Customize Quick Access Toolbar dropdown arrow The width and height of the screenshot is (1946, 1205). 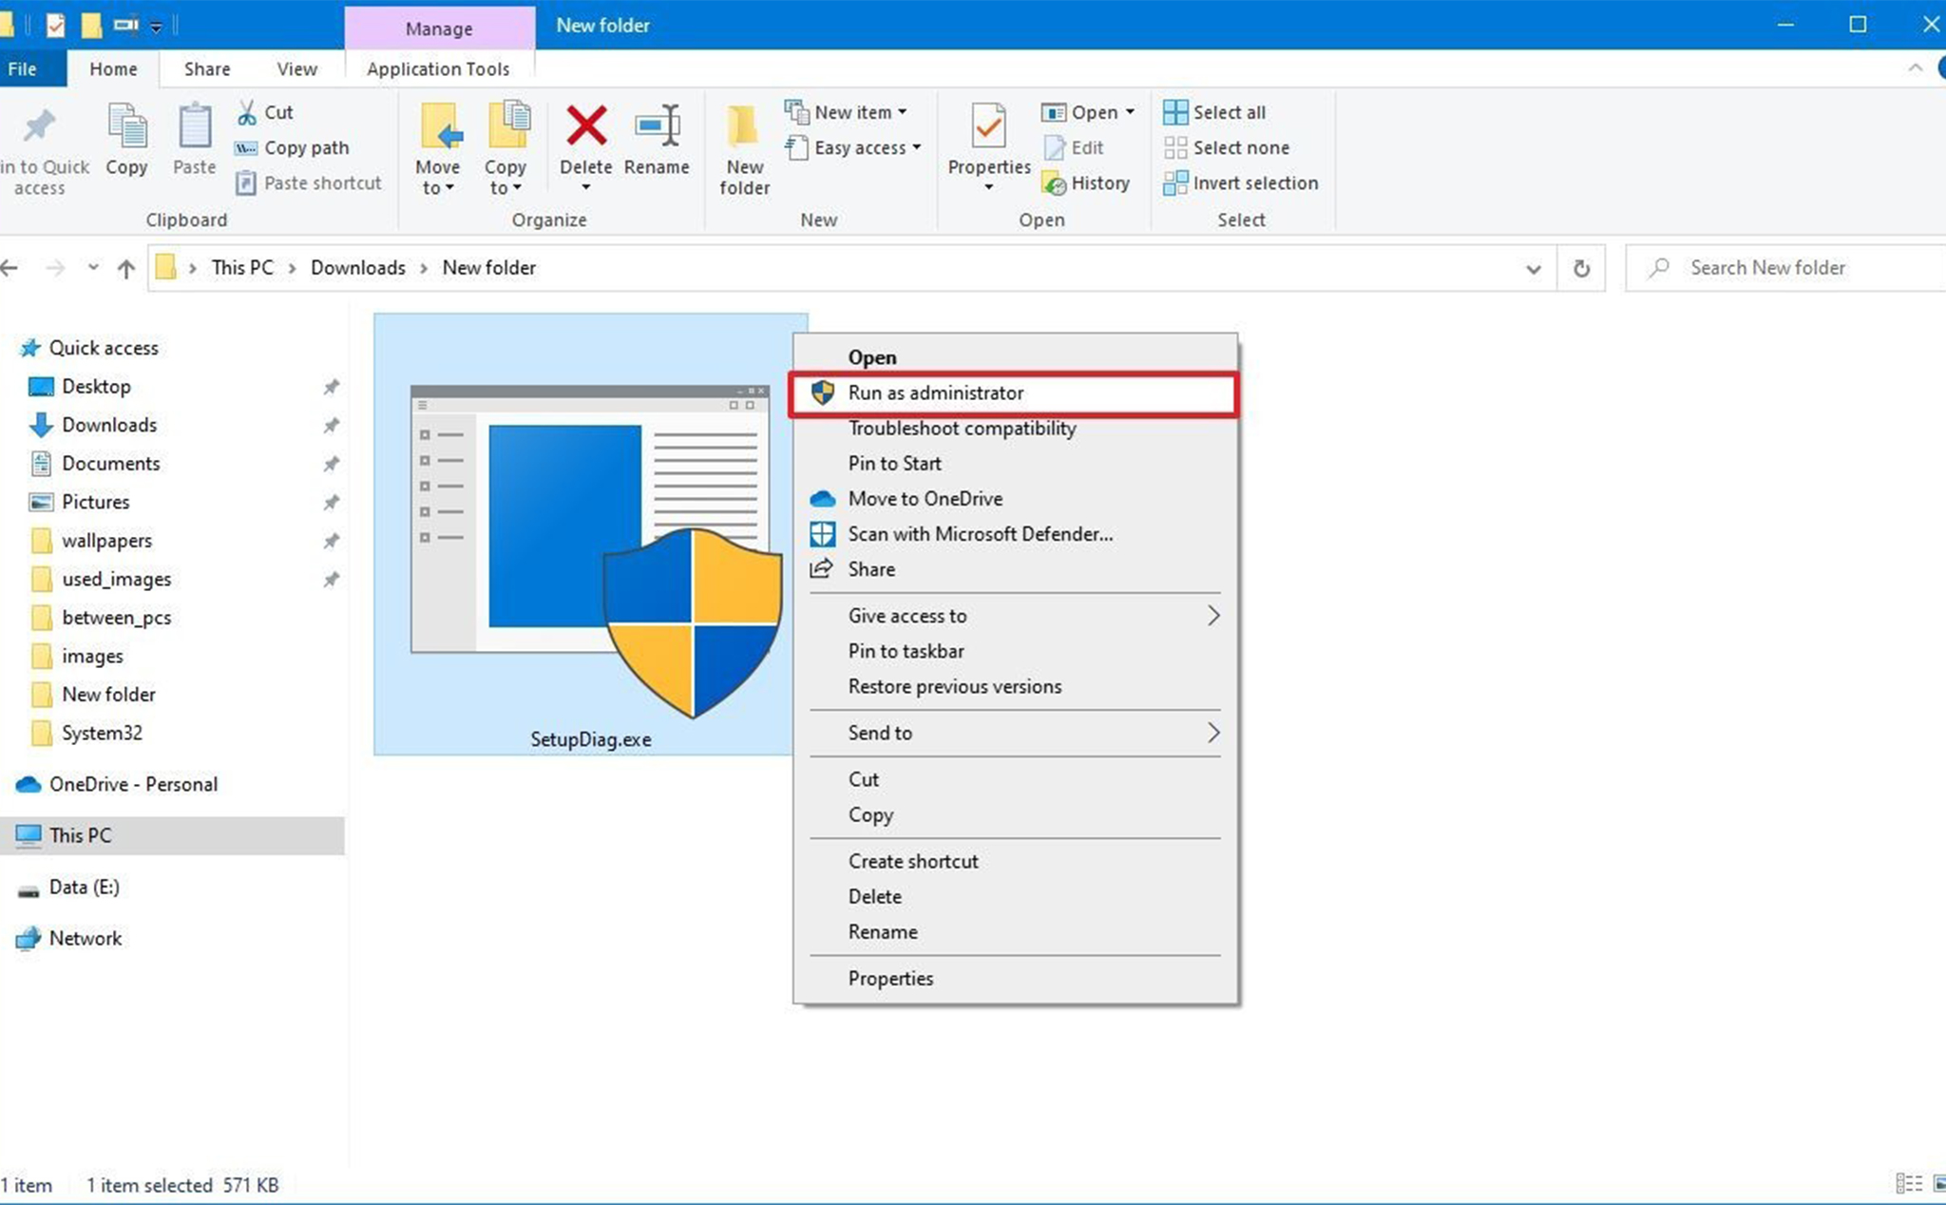(156, 27)
